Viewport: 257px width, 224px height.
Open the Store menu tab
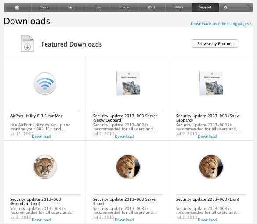pyautogui.click(x=44, y=7)
